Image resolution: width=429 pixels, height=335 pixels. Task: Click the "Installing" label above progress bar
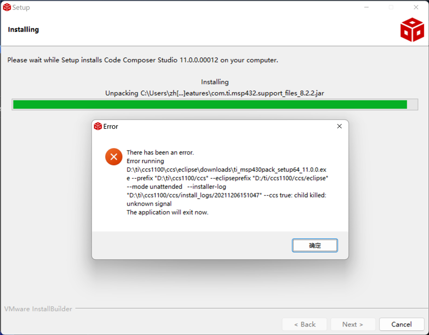point(215,82)
